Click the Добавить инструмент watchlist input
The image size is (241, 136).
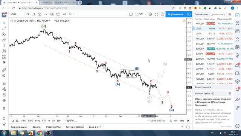[x=218, y=14]
